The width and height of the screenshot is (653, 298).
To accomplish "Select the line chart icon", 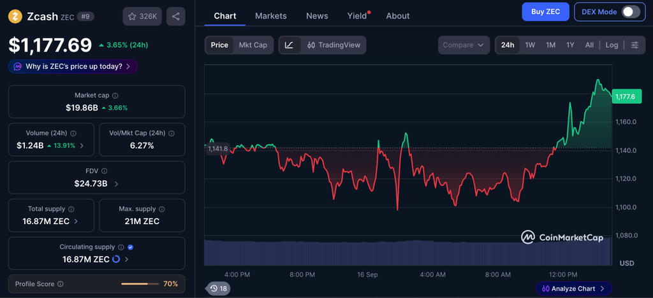I will point(290,45).
